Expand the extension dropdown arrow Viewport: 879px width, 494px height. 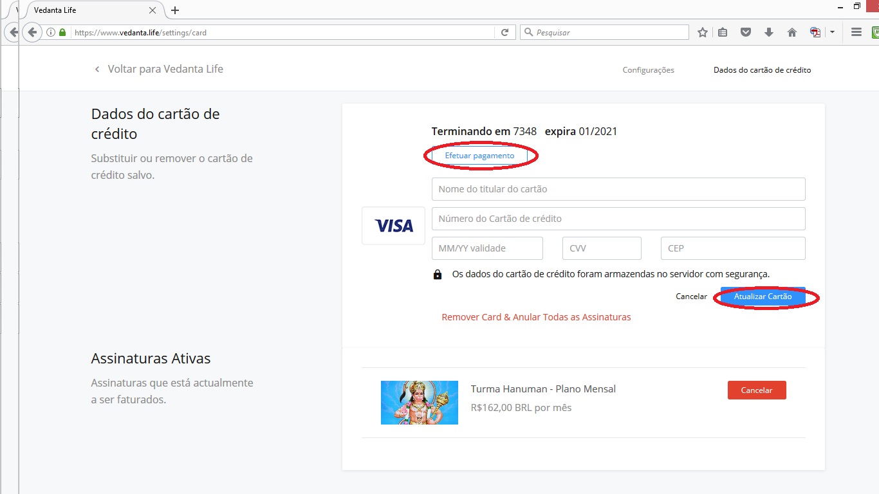[832, 32]
